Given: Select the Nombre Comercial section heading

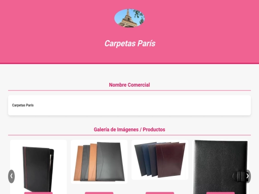Looking at the screenshot, I should pyautogui.click(x=129, y=85).
